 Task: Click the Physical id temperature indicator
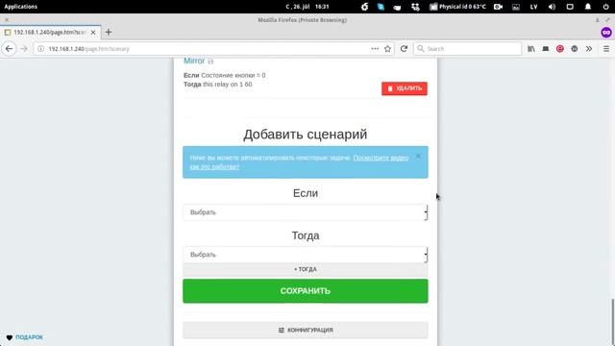click(457, 7)
